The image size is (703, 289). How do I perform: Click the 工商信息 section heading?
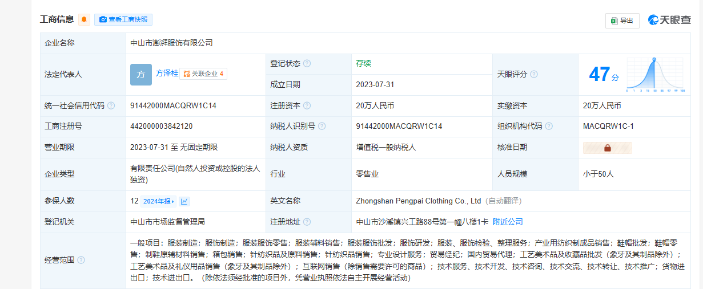pos(57,19)
